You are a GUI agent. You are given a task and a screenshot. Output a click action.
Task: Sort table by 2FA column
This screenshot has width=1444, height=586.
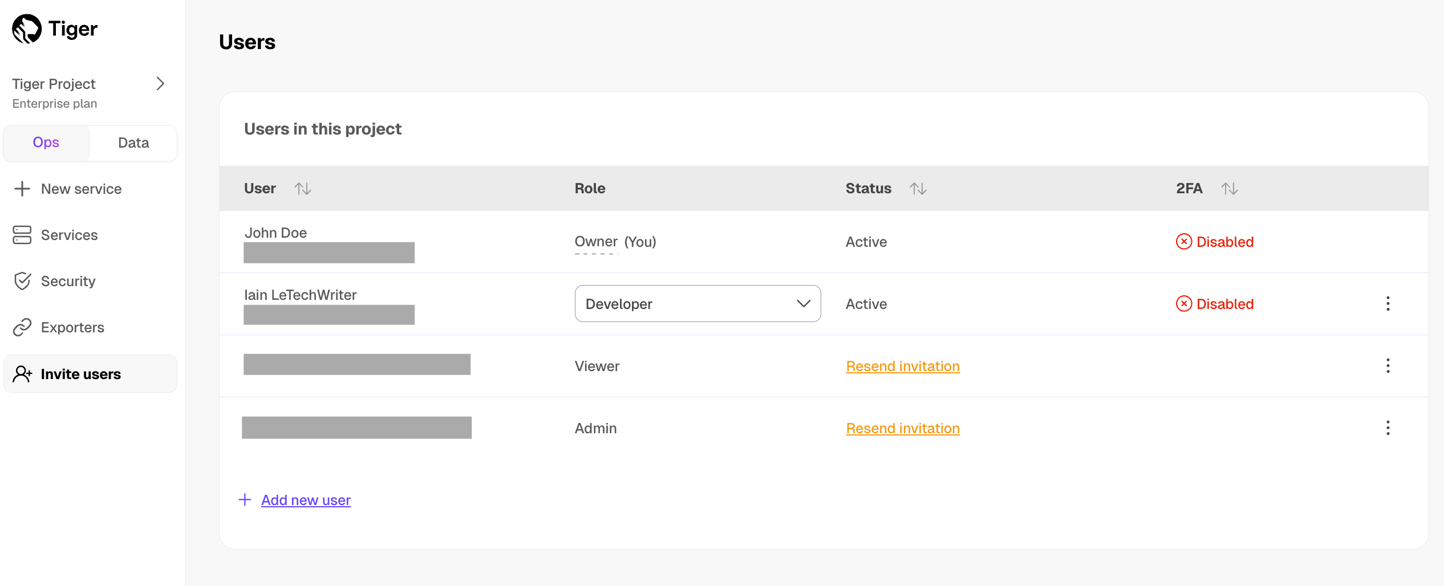[x=1229, y=189]
